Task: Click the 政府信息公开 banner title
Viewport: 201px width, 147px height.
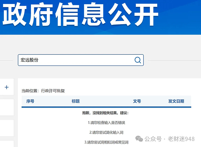Action: [80, 14]
